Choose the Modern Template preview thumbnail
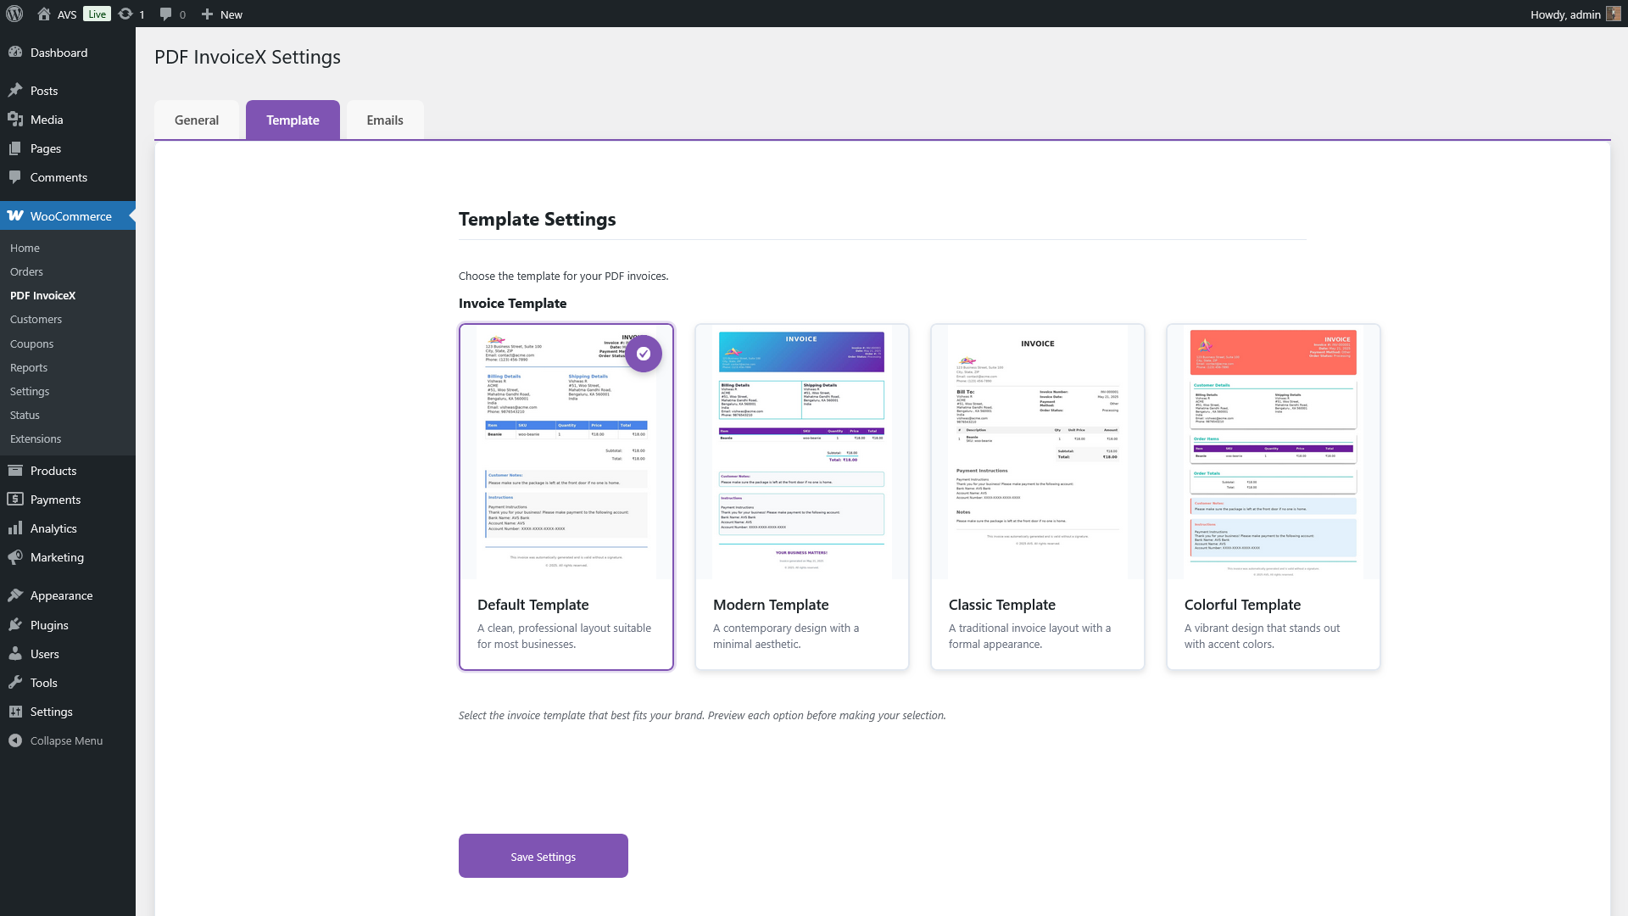The width and height of the screenshot is (1628, 916). click(802, 452)
